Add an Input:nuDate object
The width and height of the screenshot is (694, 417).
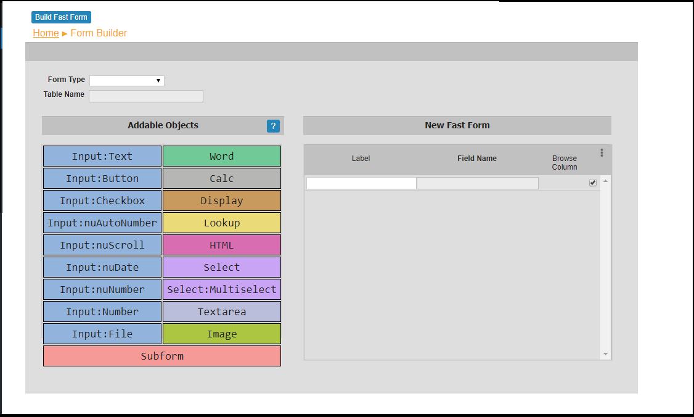point(102,267)
